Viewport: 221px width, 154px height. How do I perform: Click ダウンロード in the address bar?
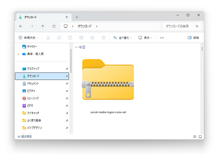(x=85, y=26)
